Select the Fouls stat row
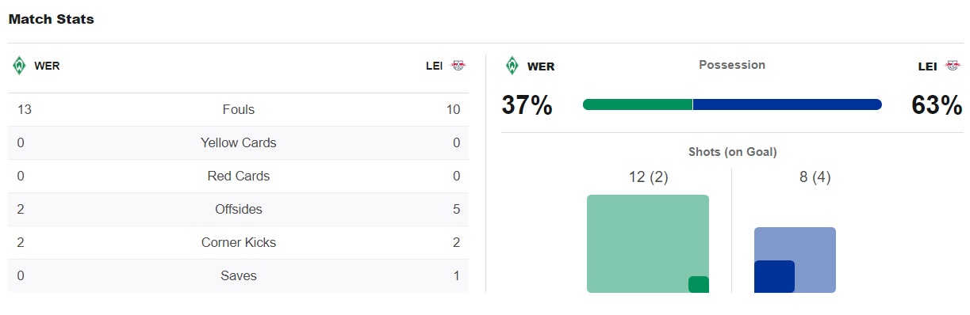This screenshot has height=315, width=970. tap(238, 110)
